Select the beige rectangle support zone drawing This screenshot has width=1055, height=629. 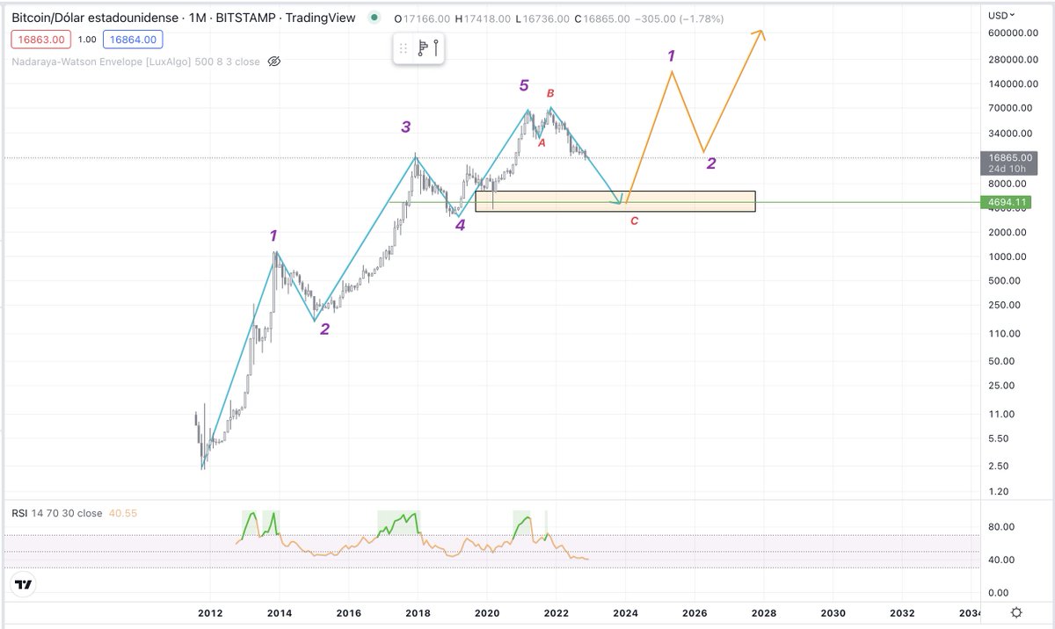click(x=615, y=201)
